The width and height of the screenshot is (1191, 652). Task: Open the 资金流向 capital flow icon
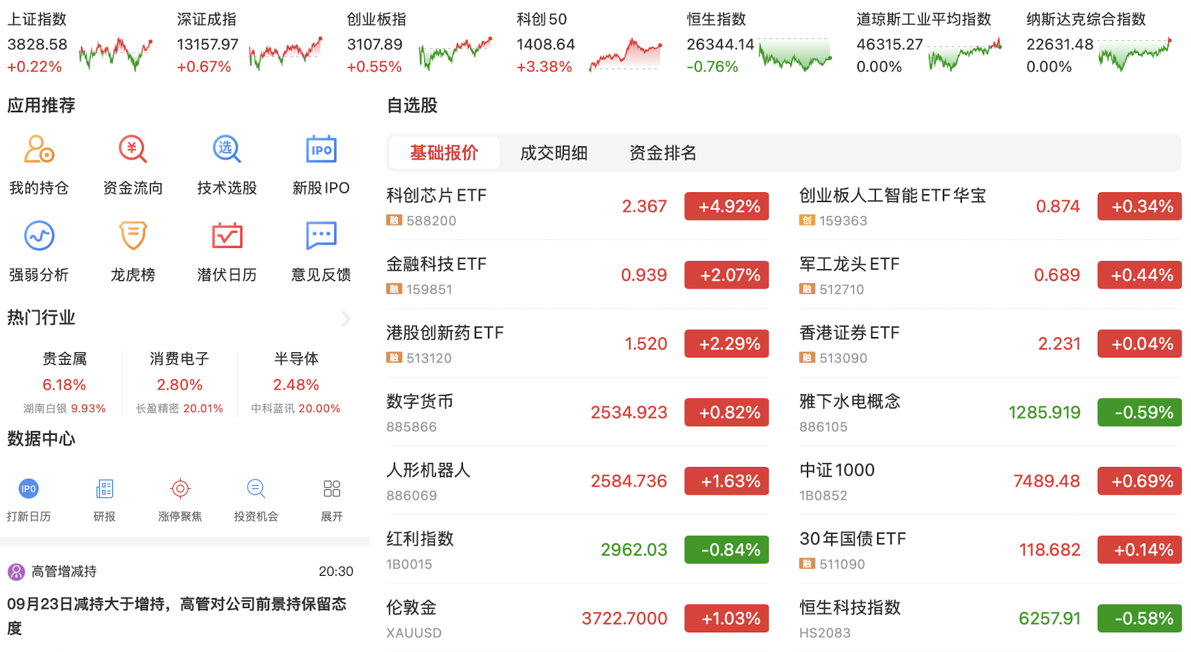tap(133, 150)
